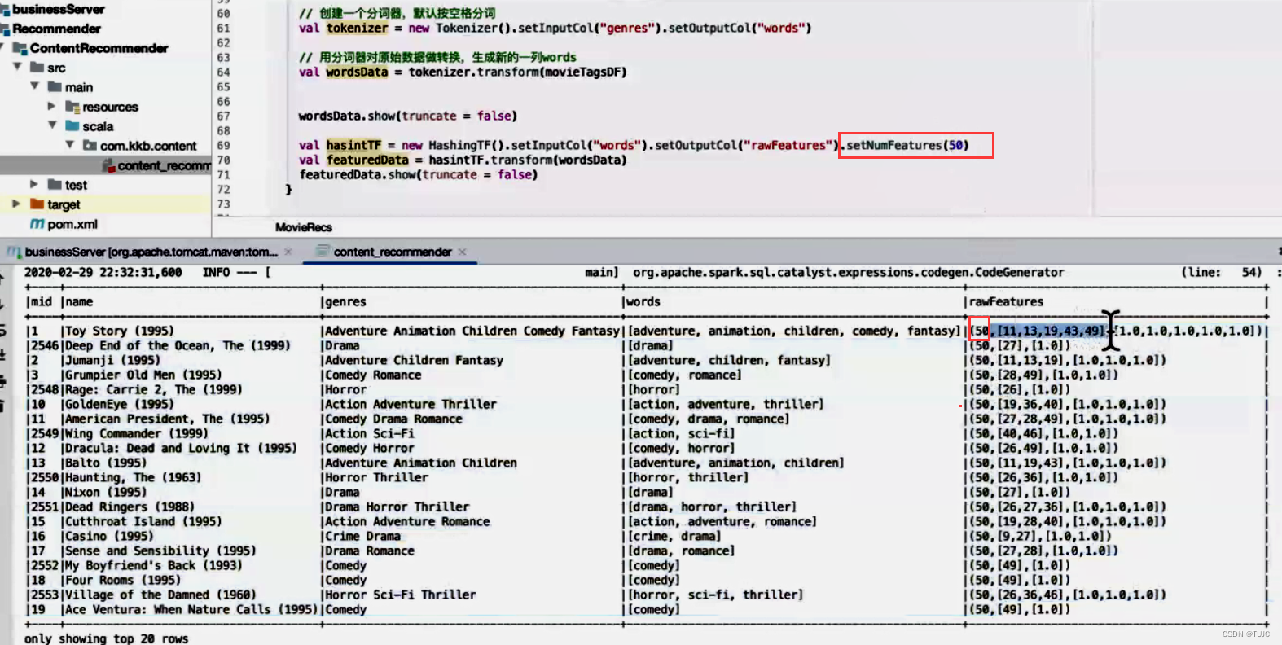The height and width of the screenshot is (645, 1282).
Task: Close the content_recommender run tab
Action: click(462, 252)
